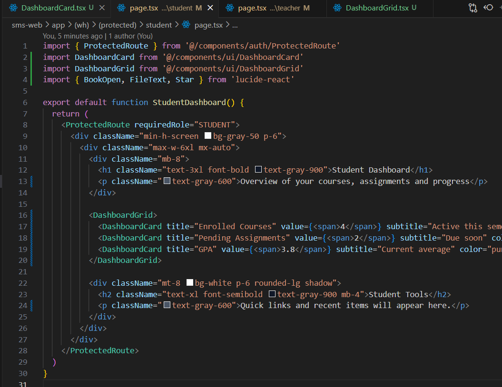The image size is (502, 387).
Task: Click the "STUDENT" requiredRole value
Action: (x=215, y=125)
